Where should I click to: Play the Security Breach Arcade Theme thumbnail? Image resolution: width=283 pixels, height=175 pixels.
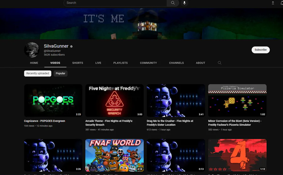[114, 100]
